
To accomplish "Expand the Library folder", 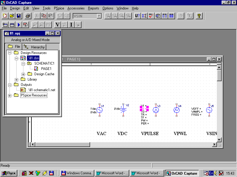I will coord(16,80).
